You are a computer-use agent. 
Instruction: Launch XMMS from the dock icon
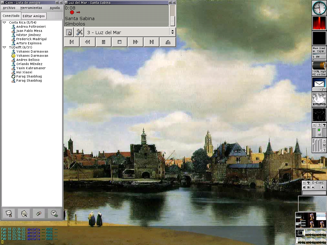pos(319,100)
